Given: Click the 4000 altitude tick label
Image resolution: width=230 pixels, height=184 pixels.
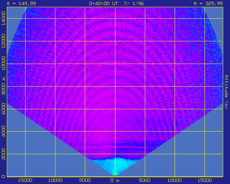Looking at the screenshot, I should click(3, 132).
